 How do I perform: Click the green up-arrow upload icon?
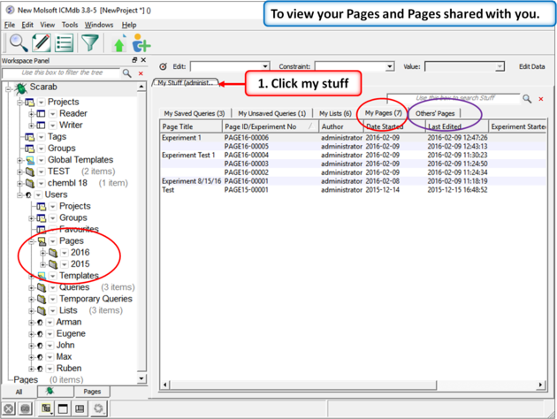119,44
